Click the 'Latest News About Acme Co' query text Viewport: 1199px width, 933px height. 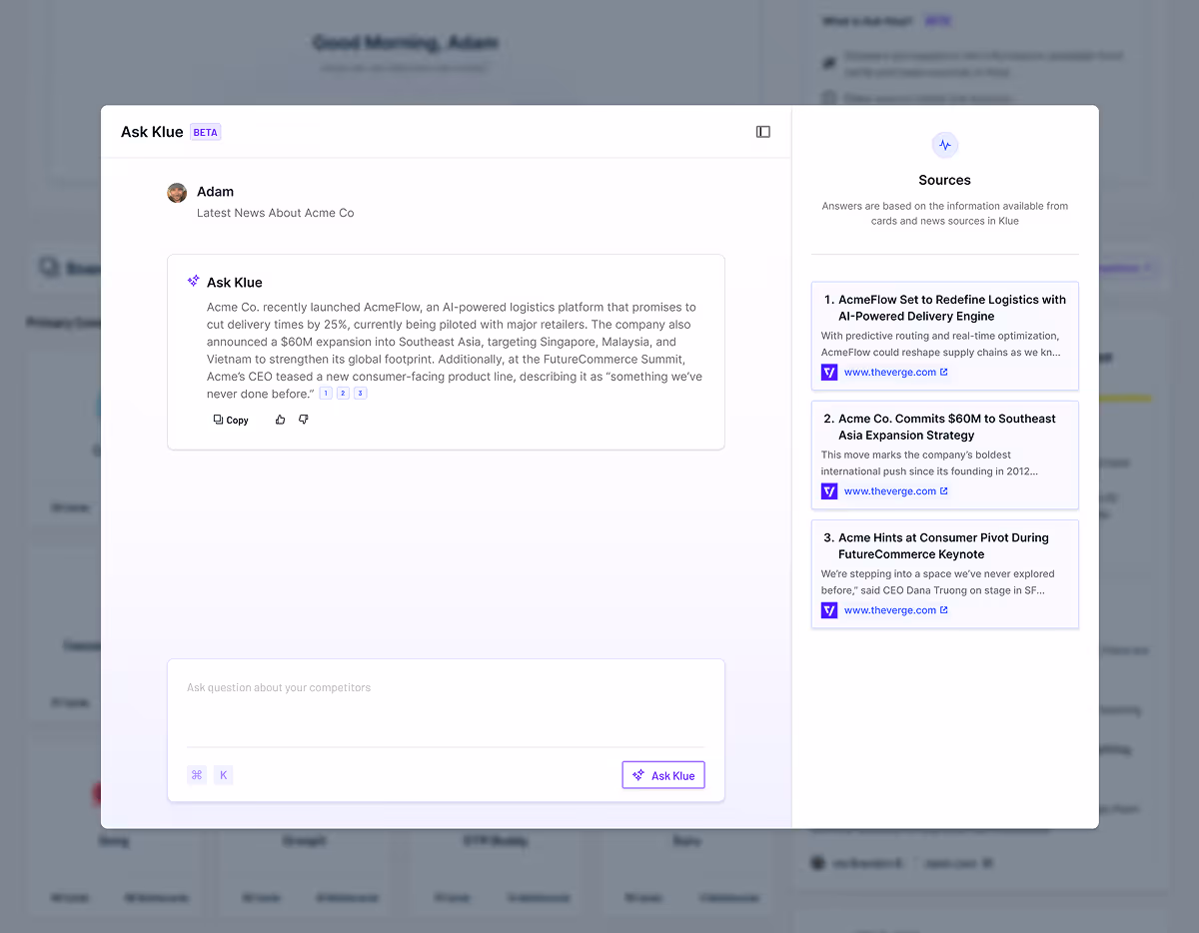click(x=275, y=213)
